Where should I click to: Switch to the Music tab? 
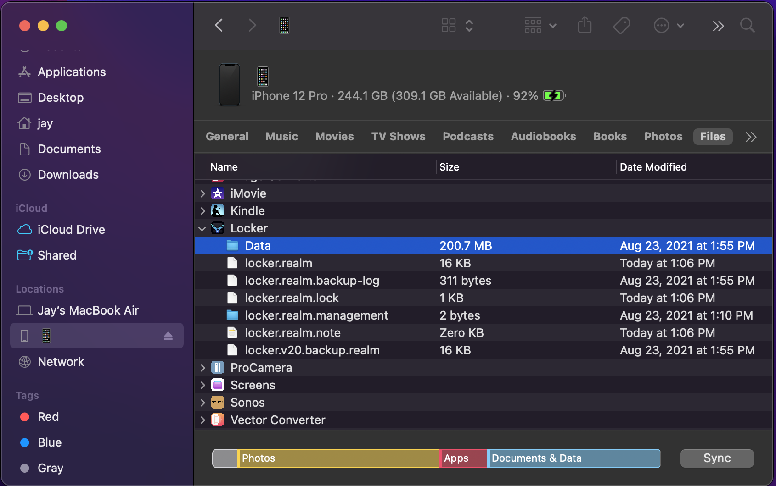[x=281, y=137]
